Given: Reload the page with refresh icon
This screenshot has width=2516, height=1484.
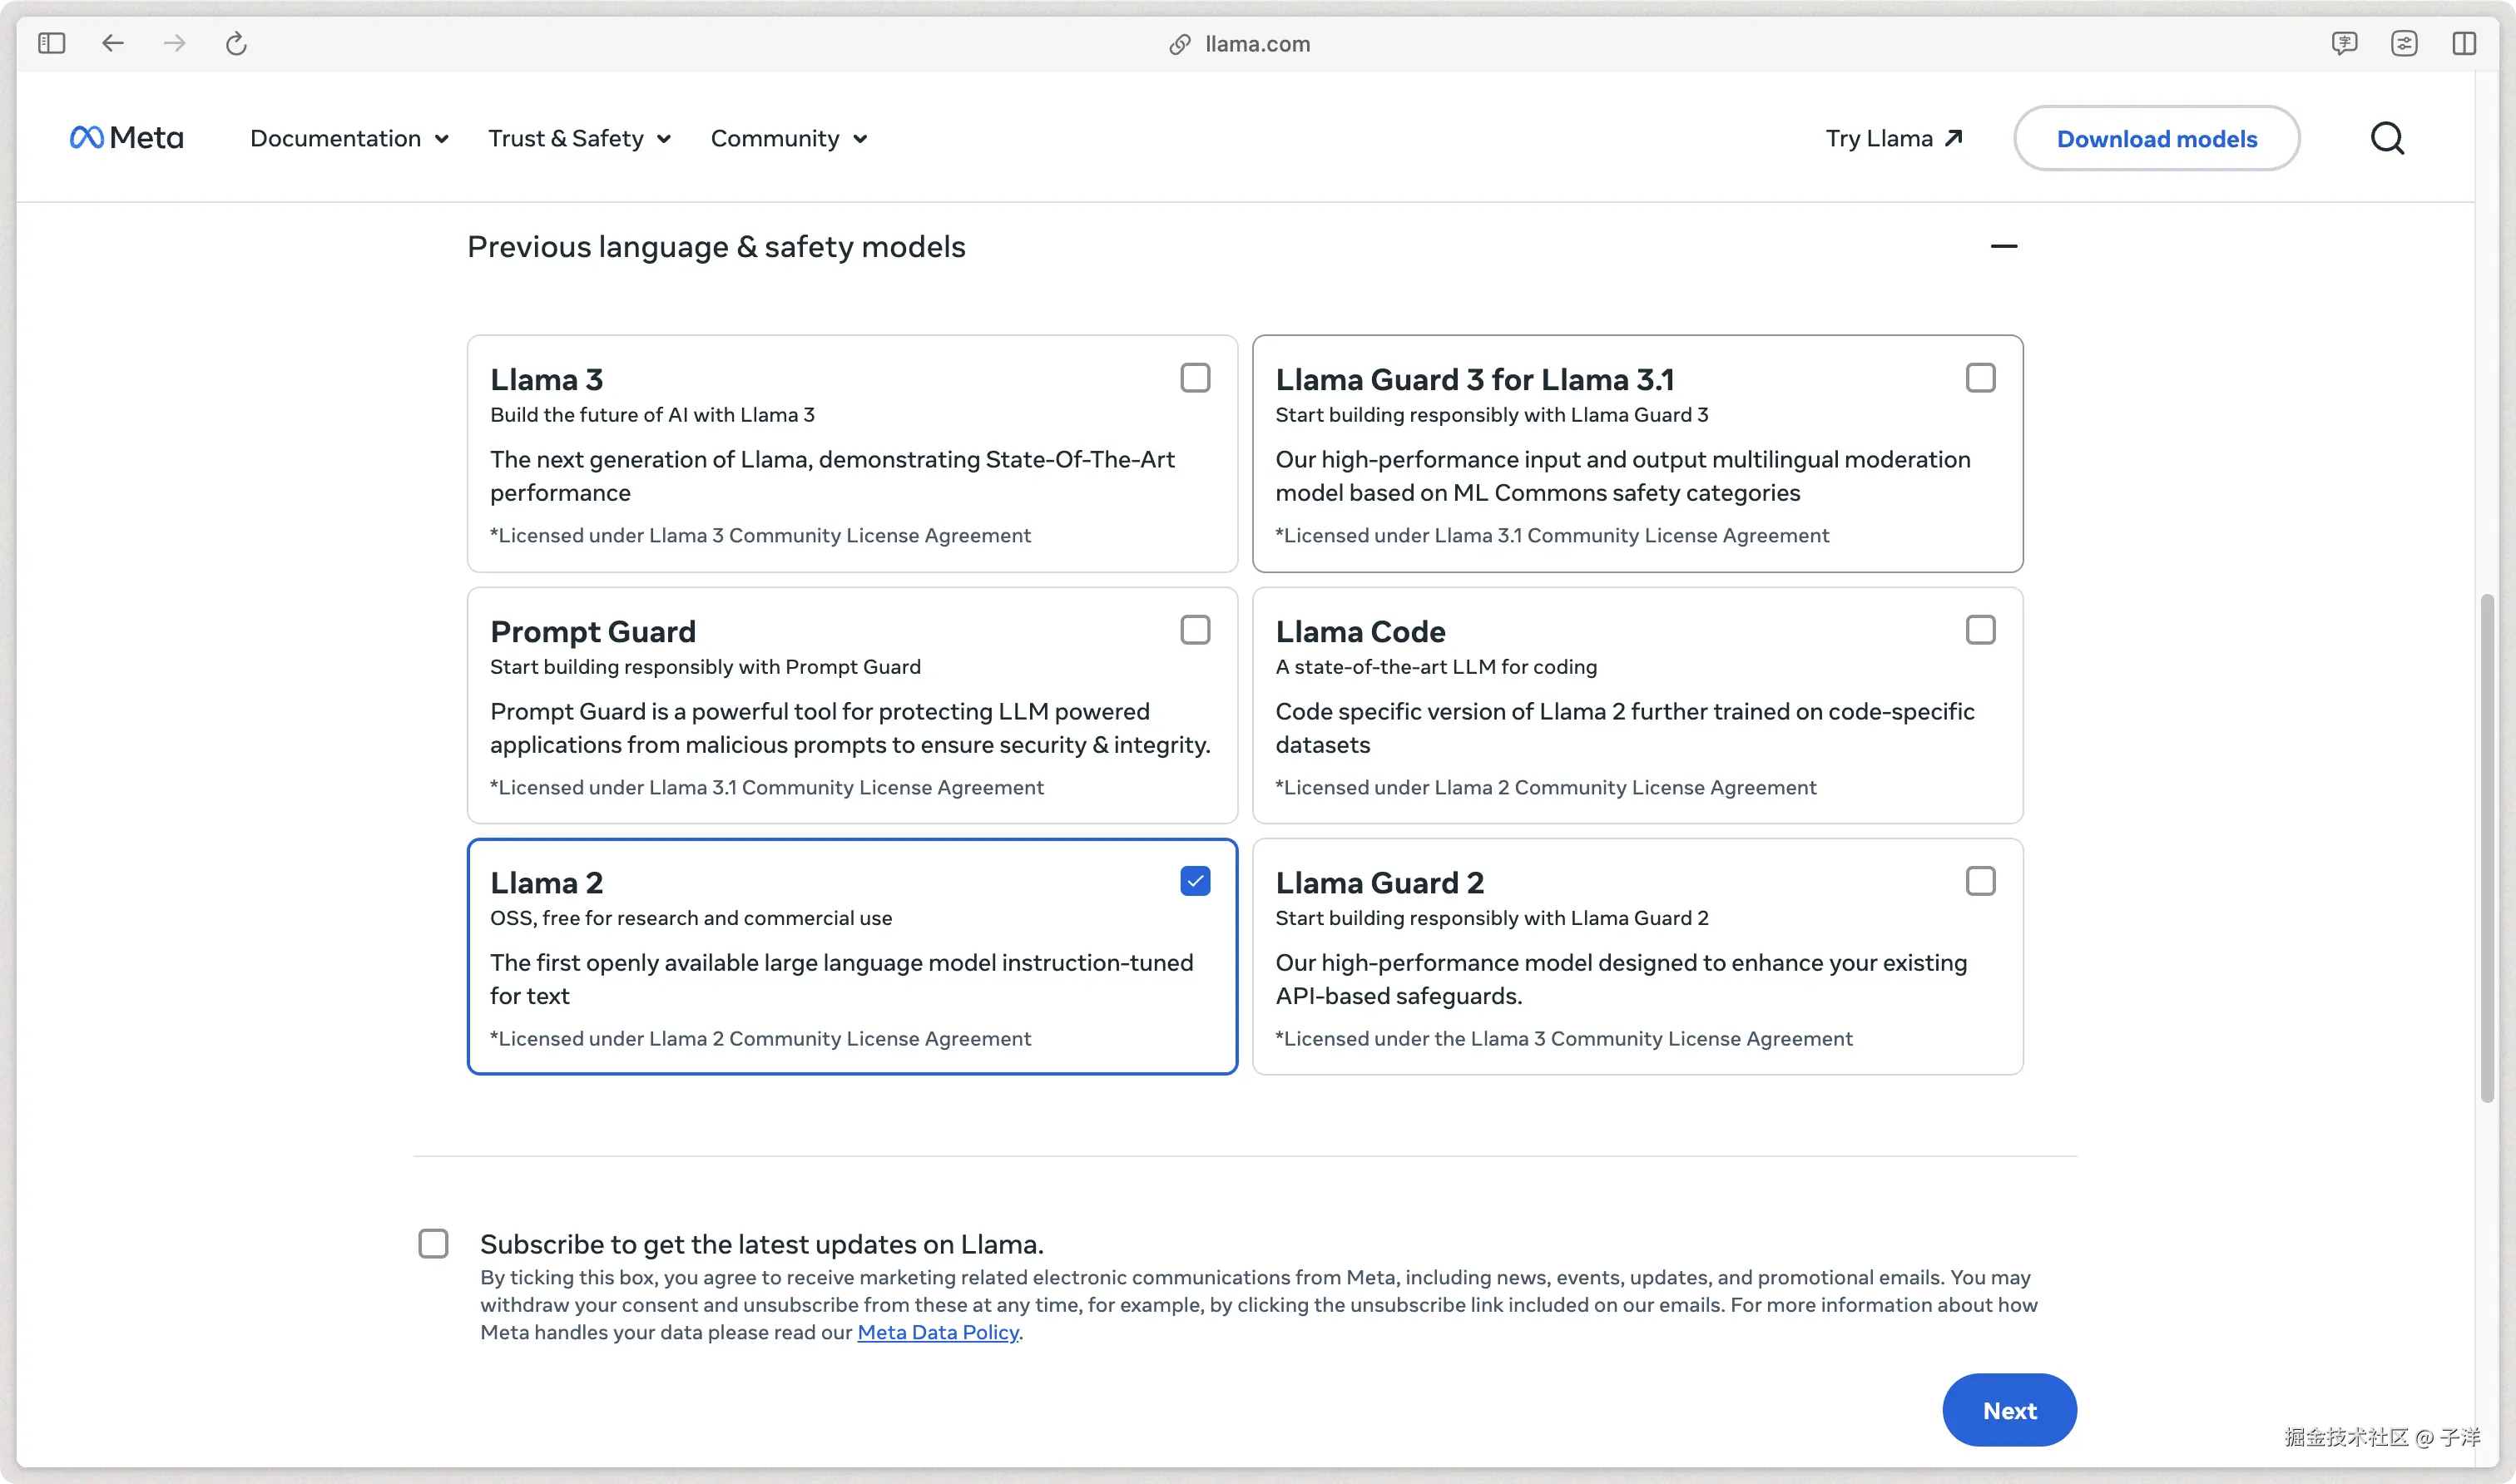Looking at the screenshot, I should pos(236,43).
